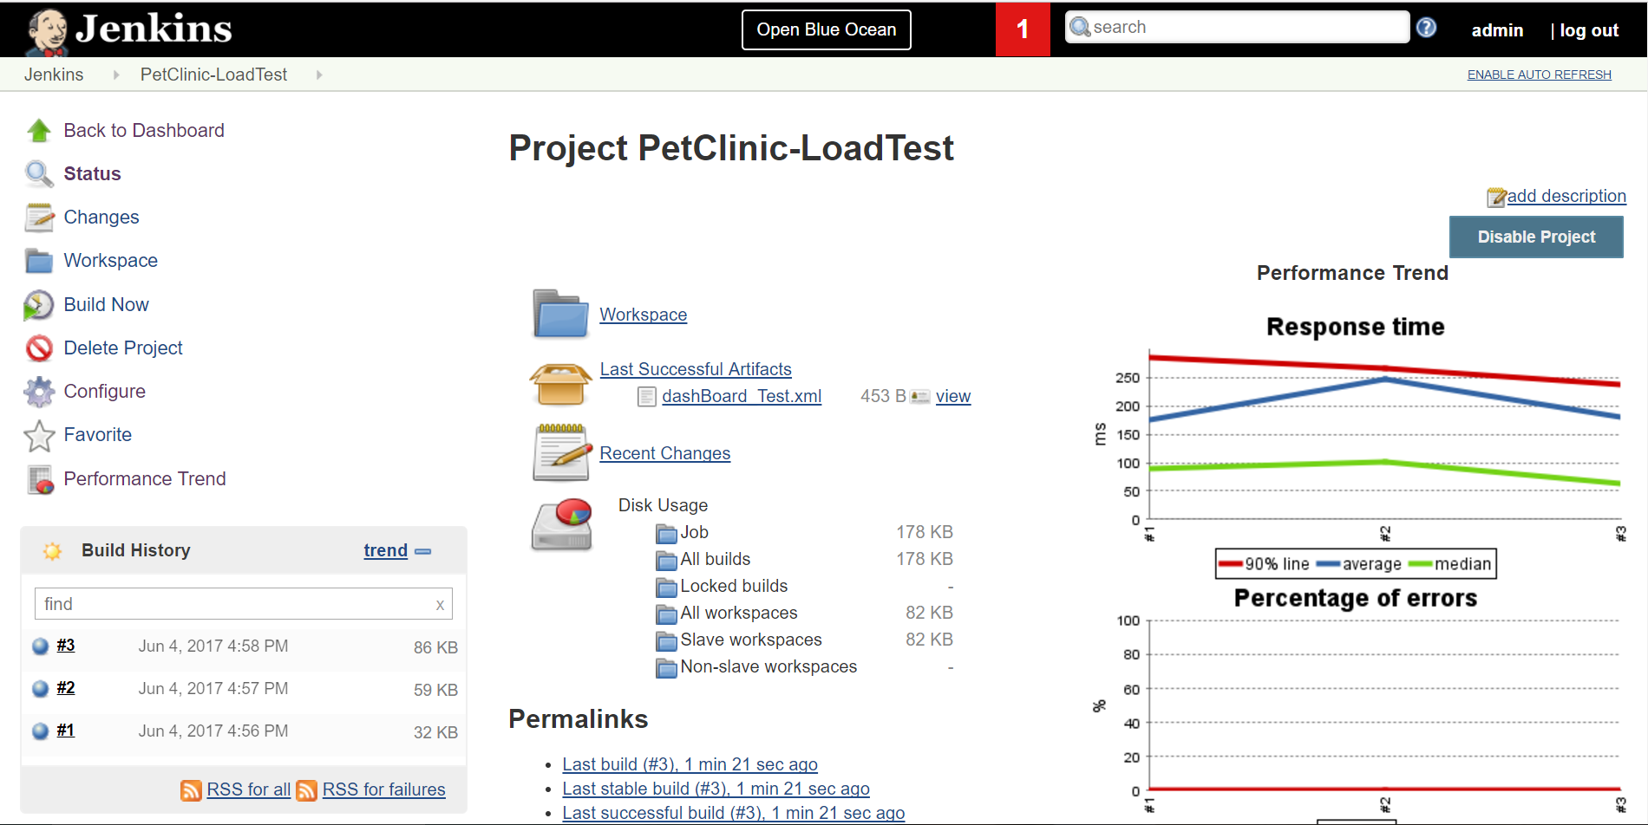
Task: Click the Build Now clock icon
Action: pyautogui.click(x=39, y=305)
